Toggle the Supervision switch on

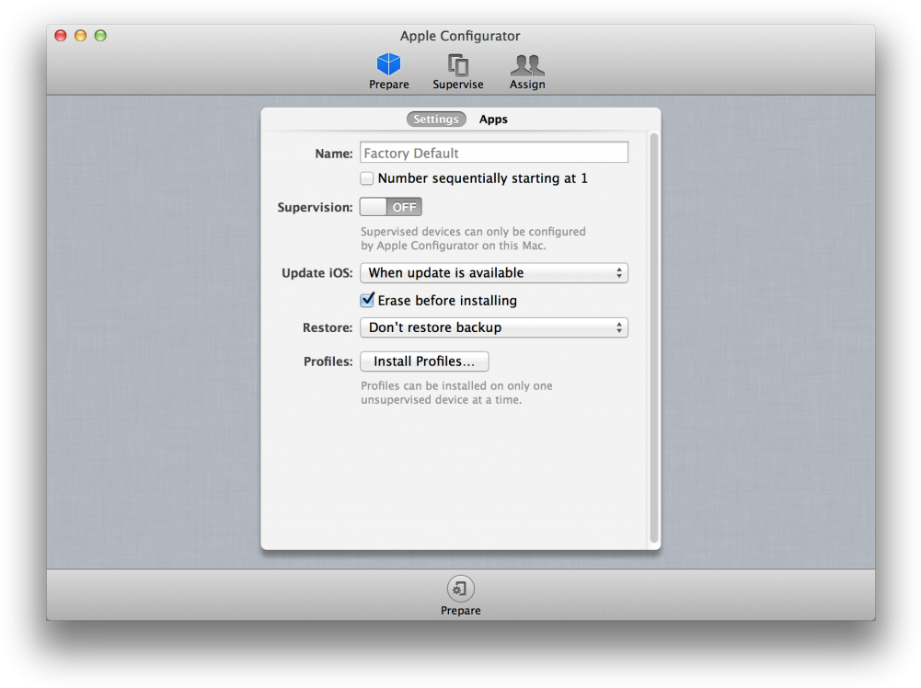click(x=390, y=206)
